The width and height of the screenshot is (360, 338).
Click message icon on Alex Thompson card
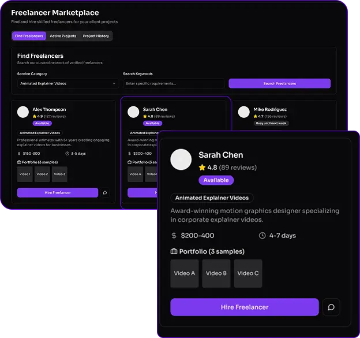(x=105, y=192)
